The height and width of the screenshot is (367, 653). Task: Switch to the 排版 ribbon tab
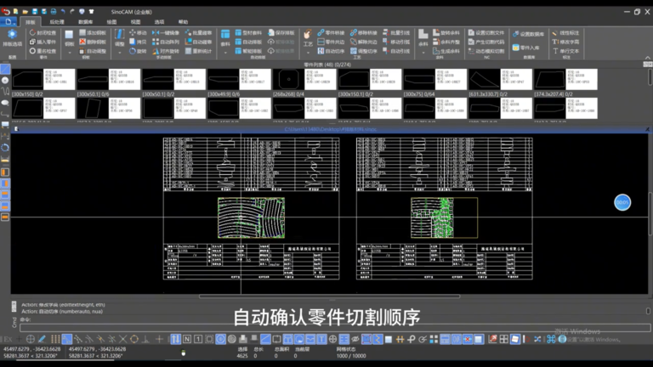[31, 22]
